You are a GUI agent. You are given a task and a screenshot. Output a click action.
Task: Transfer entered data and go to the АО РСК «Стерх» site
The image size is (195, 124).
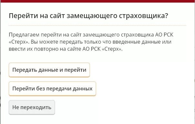tap(49, 70)
